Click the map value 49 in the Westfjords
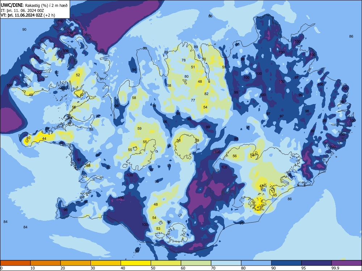Image resolution: width=362 pixels, height=271 pixels. [31, 95]
